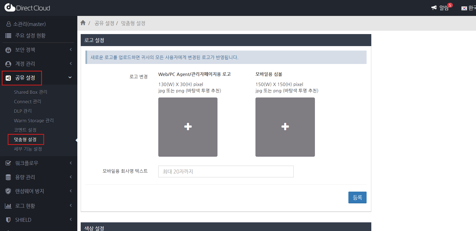
Task: Click the 계정 관리 user icon
Action: click(x=8, y=64)
